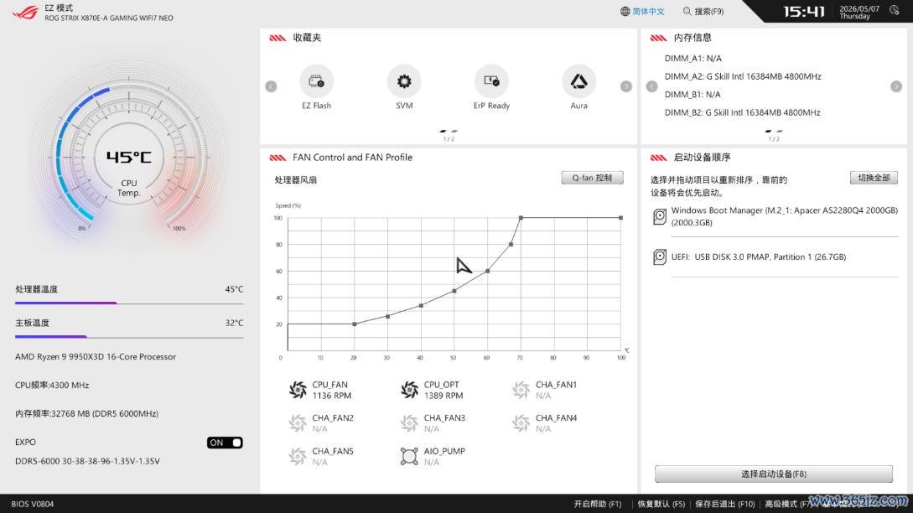Show next favorites page arrow
Screen dimensions: 913x513
tap(626, 86)
